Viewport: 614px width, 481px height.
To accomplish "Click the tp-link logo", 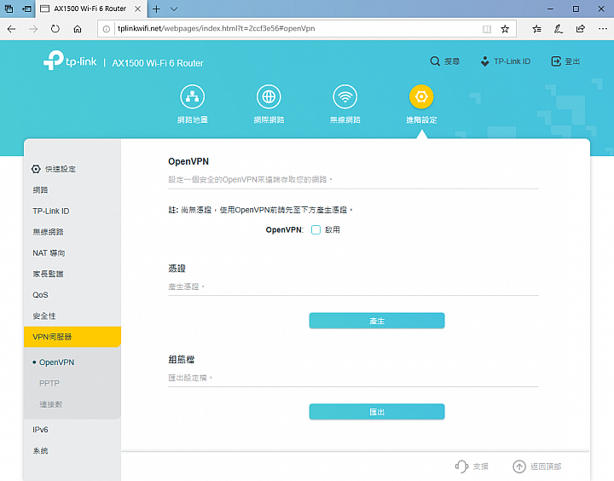I will click(x=70, y=61).
